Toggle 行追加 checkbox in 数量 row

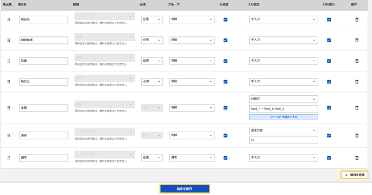[x=225, y=61]
